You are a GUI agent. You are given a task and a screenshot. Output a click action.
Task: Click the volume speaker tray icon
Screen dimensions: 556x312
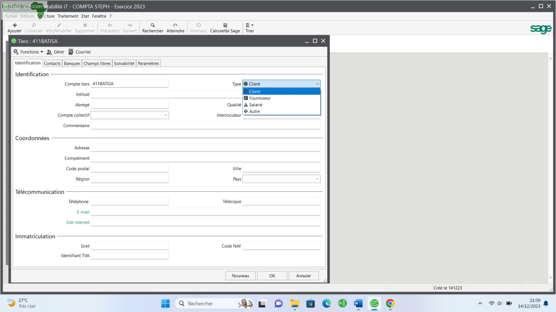pos(500,303)
